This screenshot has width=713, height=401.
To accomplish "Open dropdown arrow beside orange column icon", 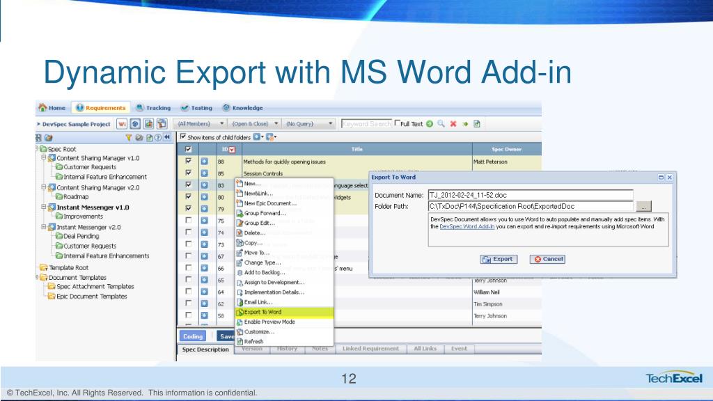I will click(276, 137).
